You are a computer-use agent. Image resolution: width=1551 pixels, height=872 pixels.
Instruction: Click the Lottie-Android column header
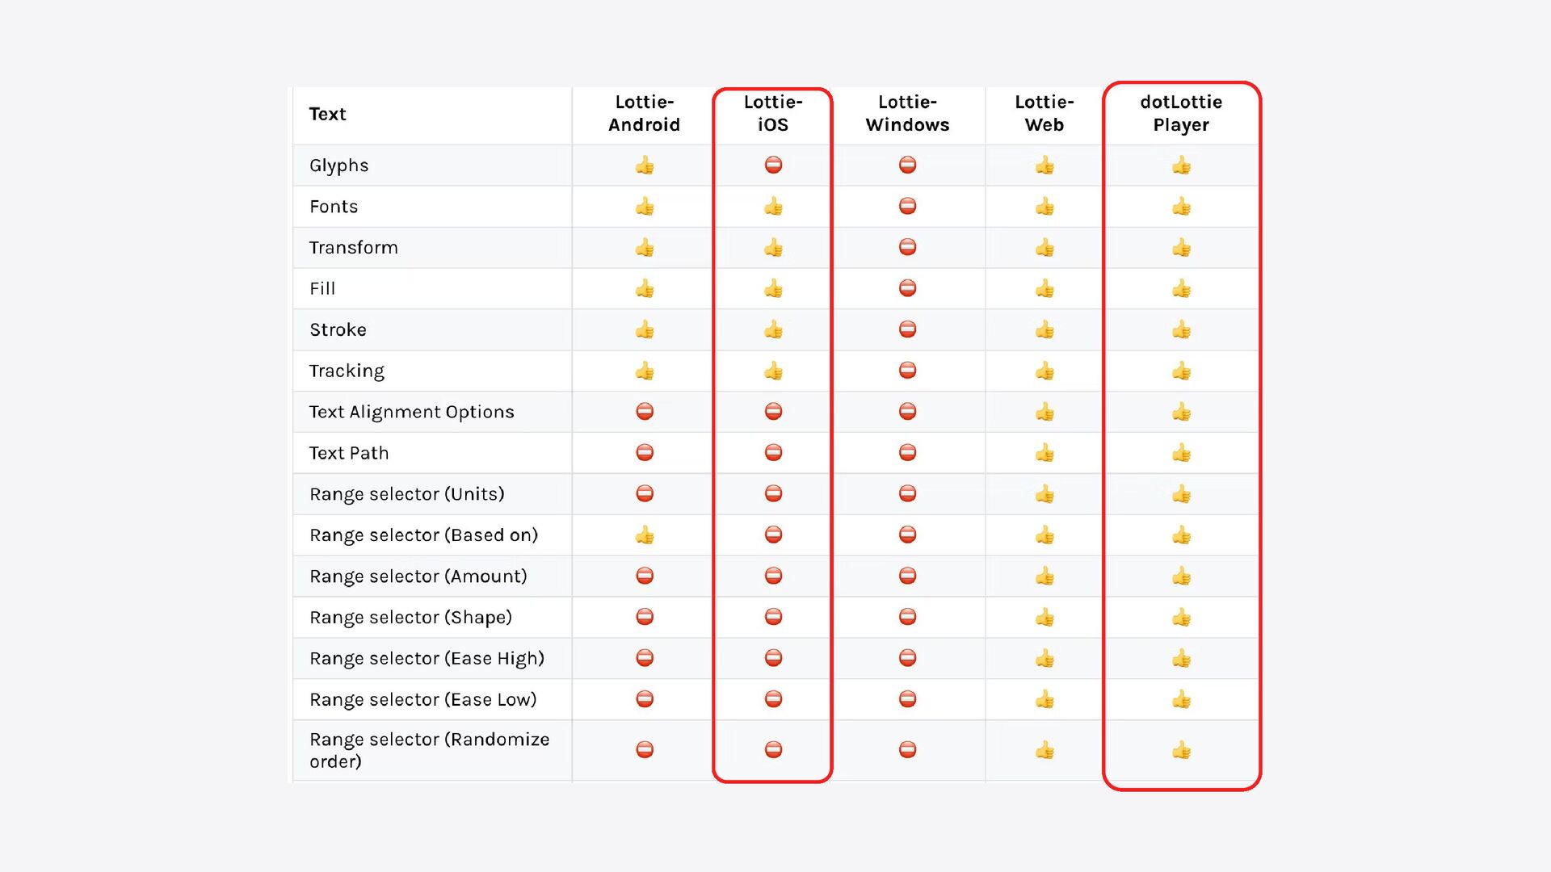[x=644, y=114]
